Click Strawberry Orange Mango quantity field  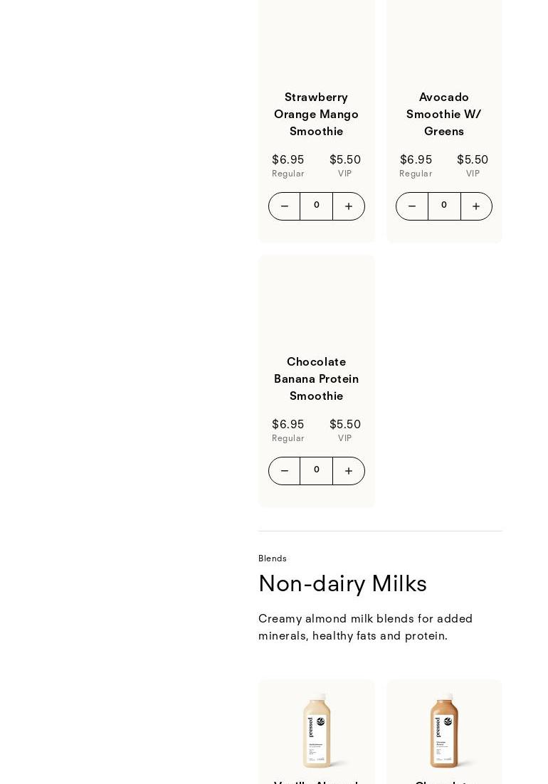click(x=316, y=206)
